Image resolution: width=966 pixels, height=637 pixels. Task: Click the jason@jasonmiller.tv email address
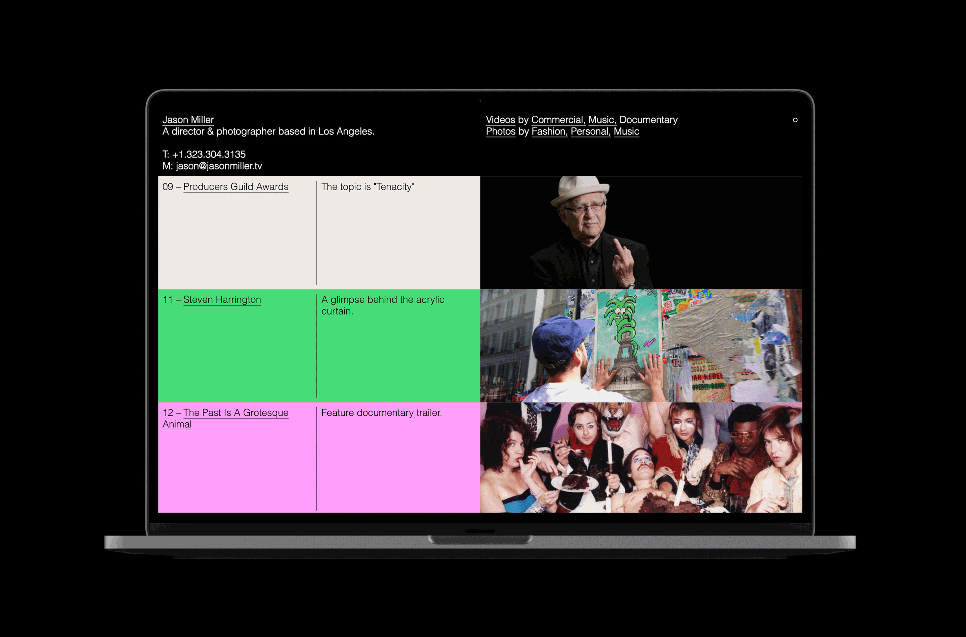click(x=219, y=166)
